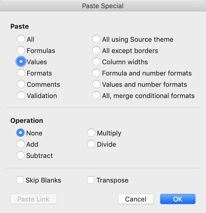206x213 pixels.
Task: Select Formula and number formats
Action: [x=96, y=73]
